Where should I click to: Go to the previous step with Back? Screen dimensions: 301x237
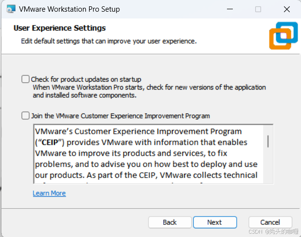coord(169,222)
